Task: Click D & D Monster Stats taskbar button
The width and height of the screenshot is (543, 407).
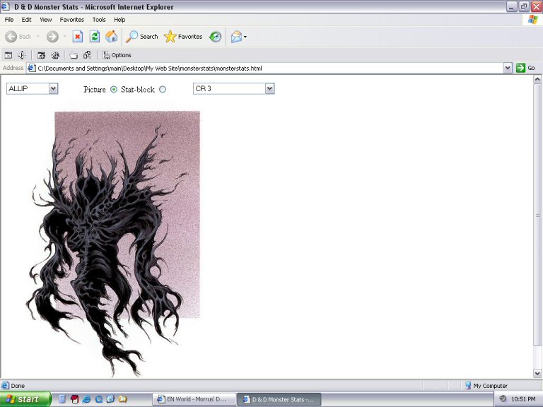Action: click(x=279, y=399)
